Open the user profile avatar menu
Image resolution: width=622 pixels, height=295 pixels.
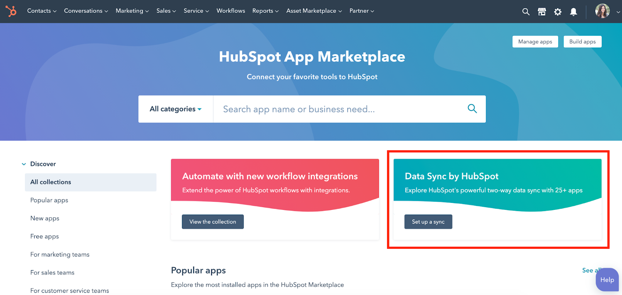[603, 11]
